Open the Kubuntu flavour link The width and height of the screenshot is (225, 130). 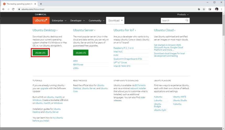[158, 97]
